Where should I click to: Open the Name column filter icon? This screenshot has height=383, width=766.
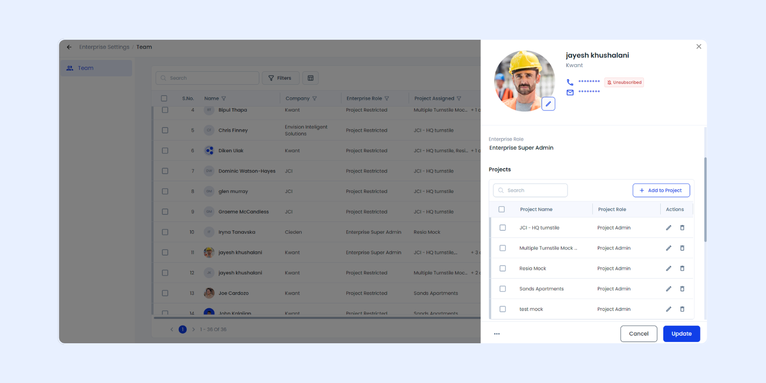click(224, 99)
